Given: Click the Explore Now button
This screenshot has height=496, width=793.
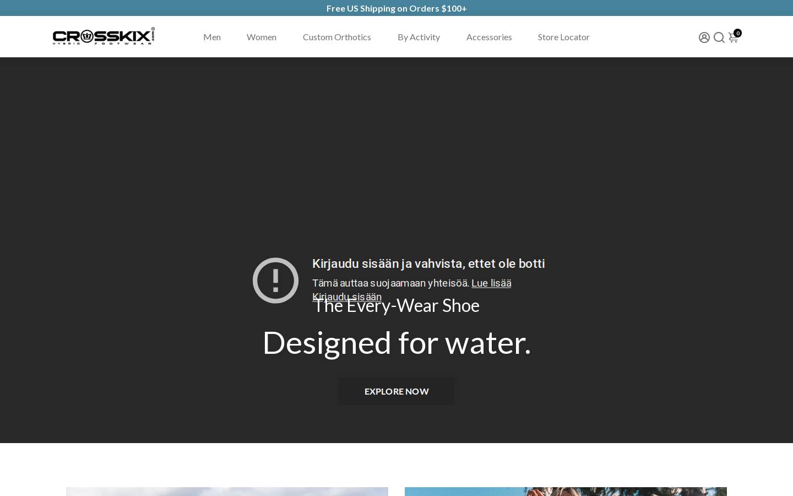Looking at the screenshot, I should pos(397,391).
